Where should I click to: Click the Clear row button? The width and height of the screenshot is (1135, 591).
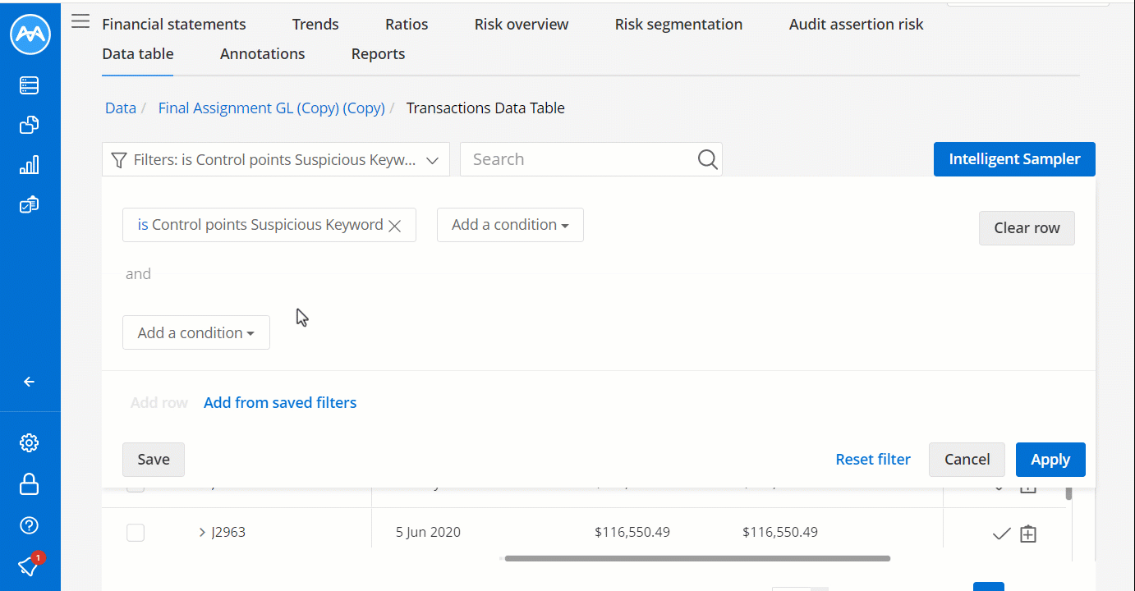click(x=1027, y=228)
